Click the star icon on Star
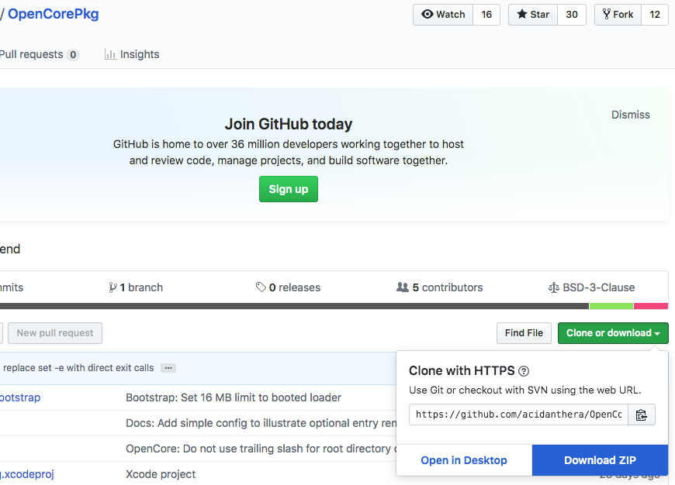This screenshot has width=675, height=485. [x=521, y=14]
